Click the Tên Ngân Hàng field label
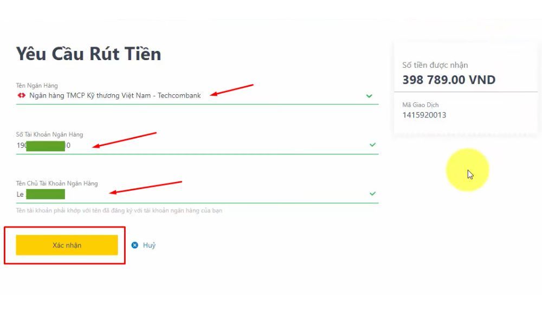This screenshot has width=542, height=325. pos(37,85)
